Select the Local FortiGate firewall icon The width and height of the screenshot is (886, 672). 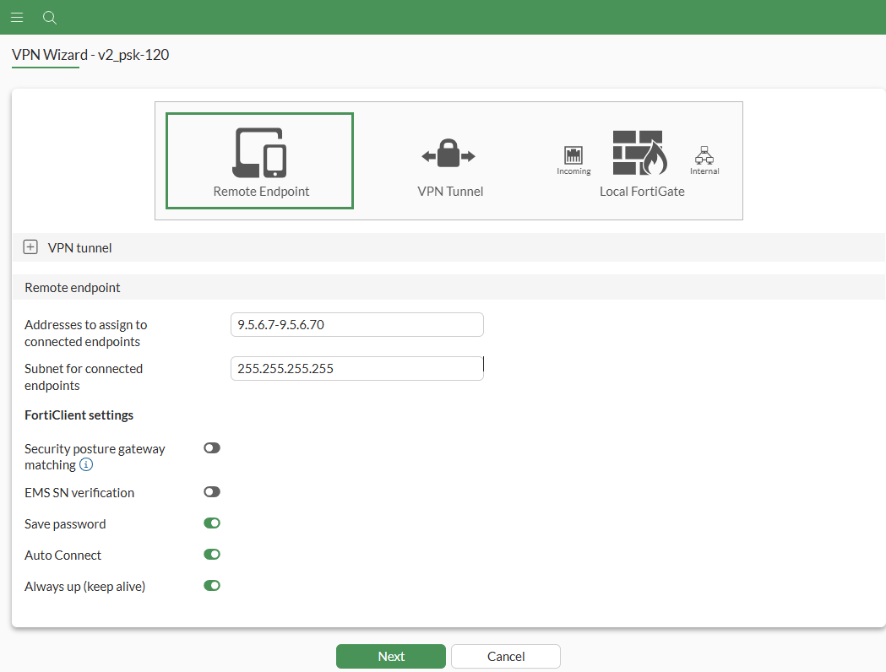tap(638, 153)
